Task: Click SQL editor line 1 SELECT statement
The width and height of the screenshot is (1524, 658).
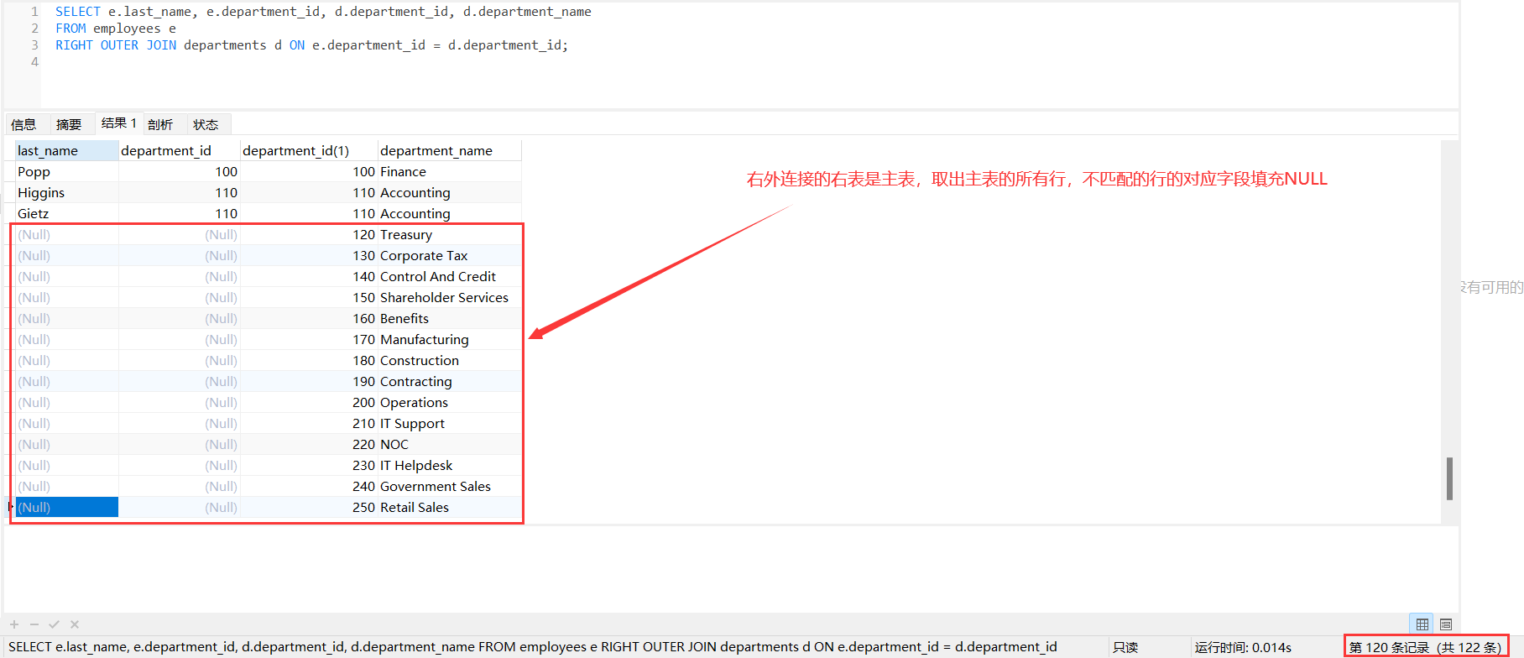Action: coord(323,12)
